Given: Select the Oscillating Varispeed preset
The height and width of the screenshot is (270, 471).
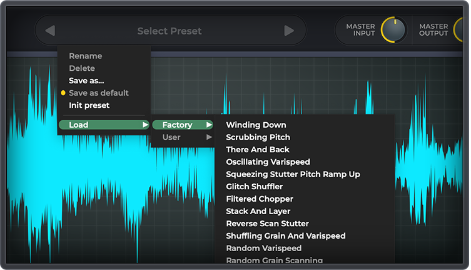Looking at the screenshot, I should pyautogui.click(x=268, y=162).
